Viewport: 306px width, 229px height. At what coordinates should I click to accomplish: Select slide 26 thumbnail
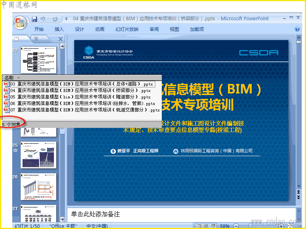[x=39, y=187]
